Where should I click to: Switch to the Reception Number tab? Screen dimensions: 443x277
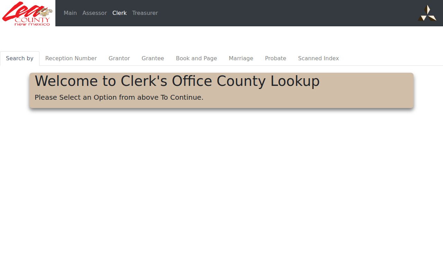coord(71,59)
